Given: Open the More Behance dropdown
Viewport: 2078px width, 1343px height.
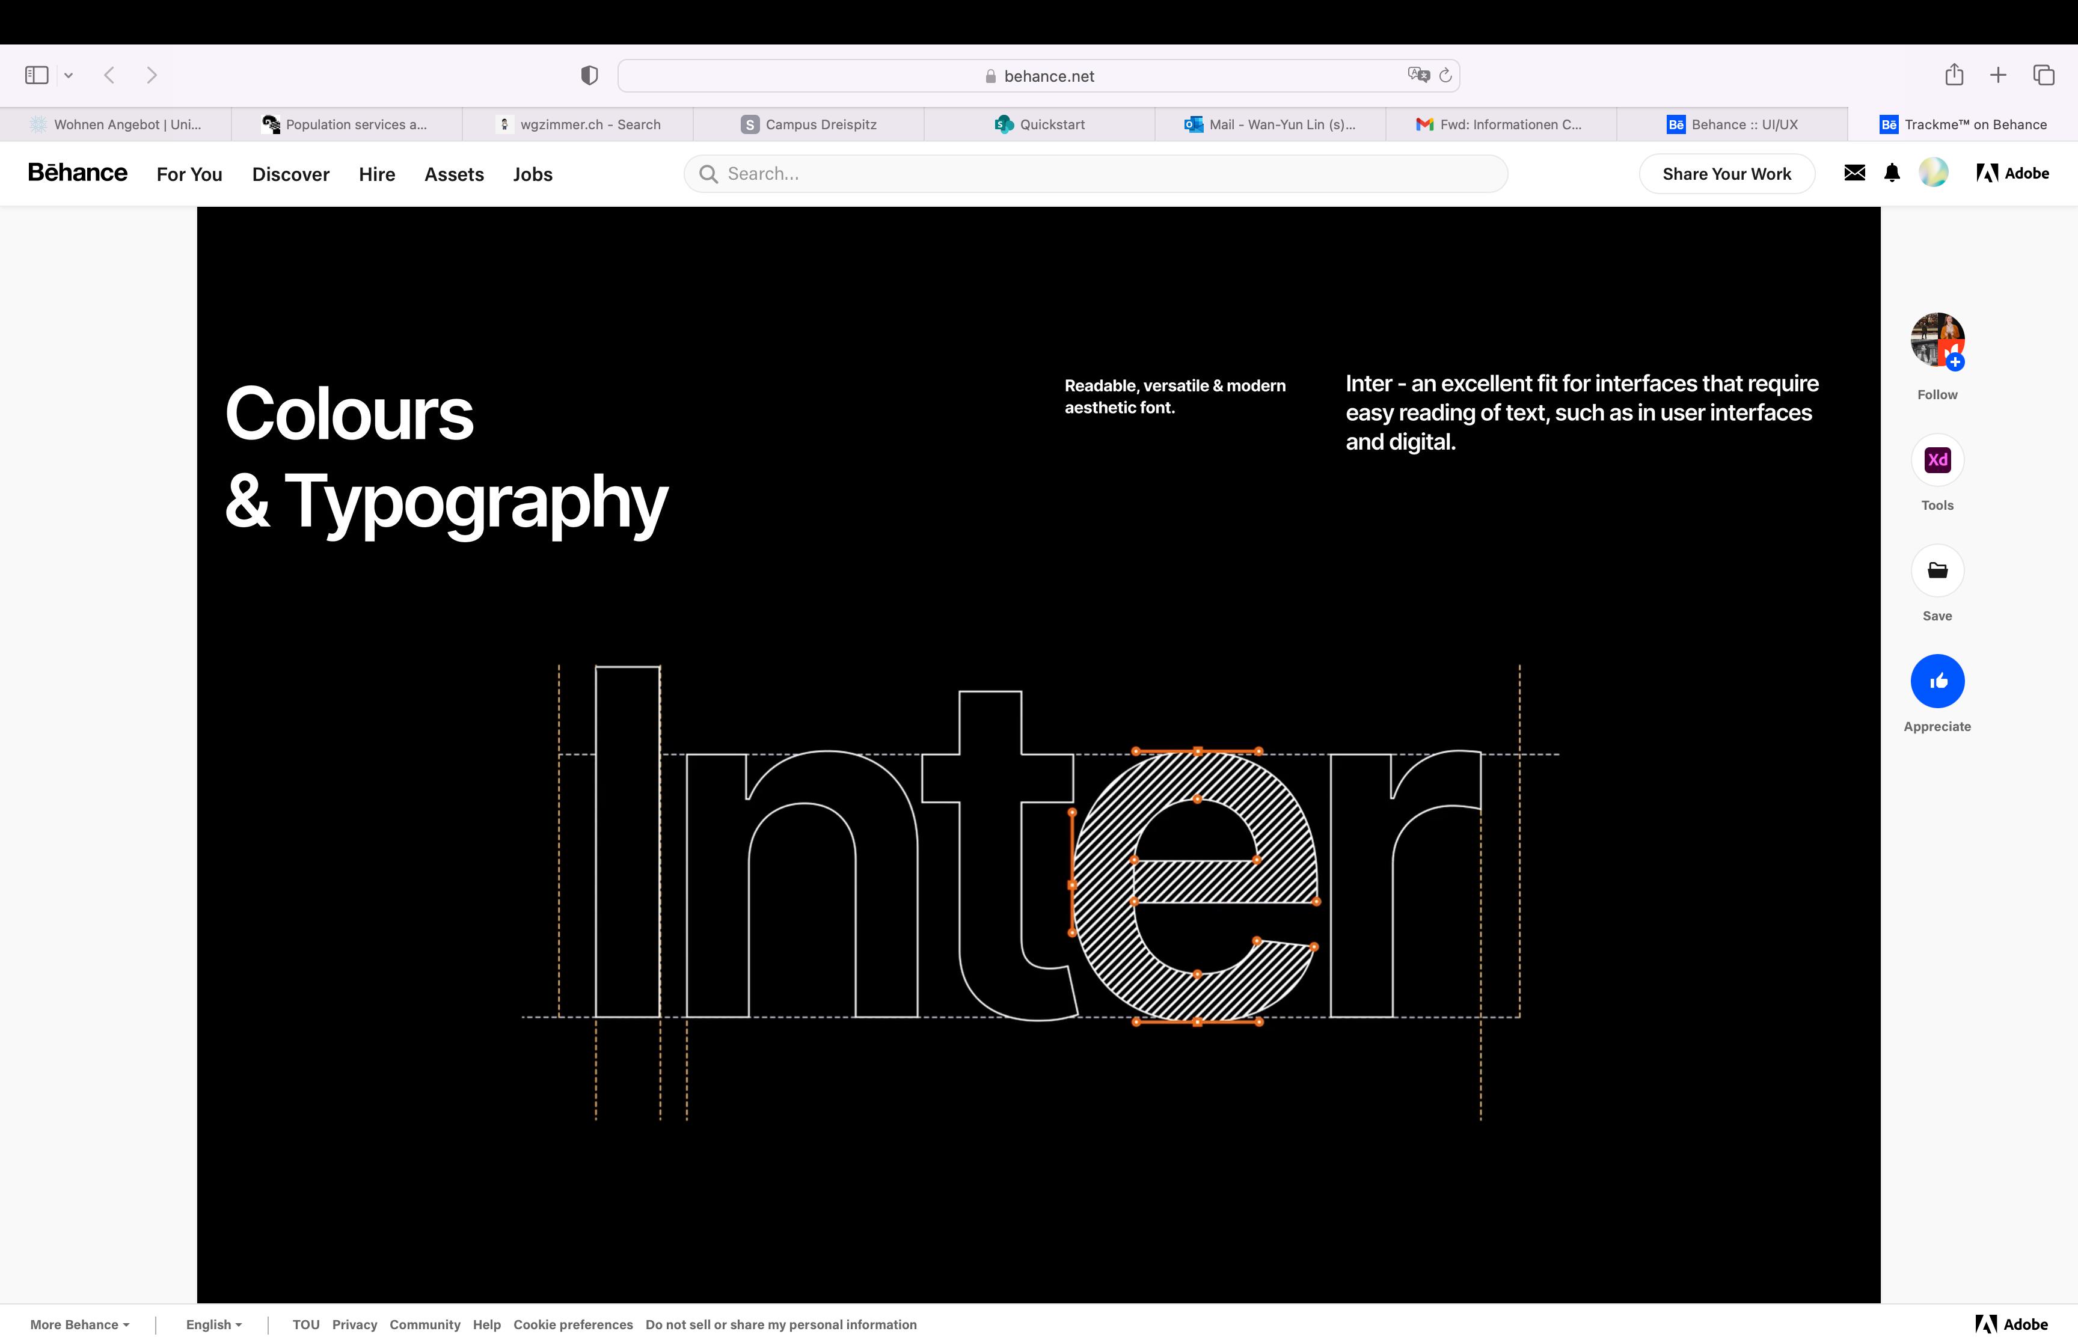Looking at the screenshot, I should pyautogui.click(x=79, y=1325).
